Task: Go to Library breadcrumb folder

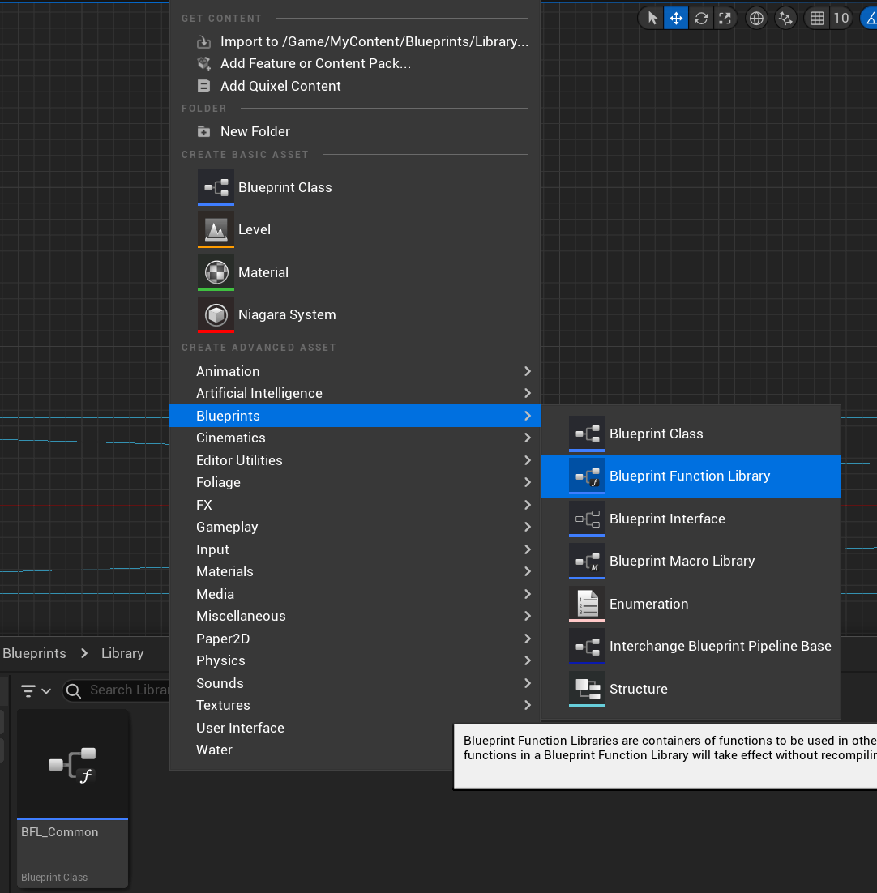Action: click(x=122, y=653)
